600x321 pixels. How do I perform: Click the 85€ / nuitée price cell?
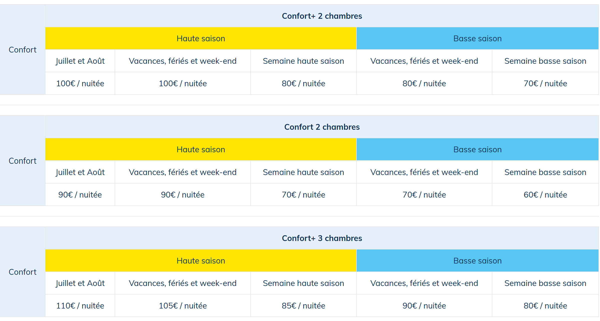[303, 306]
